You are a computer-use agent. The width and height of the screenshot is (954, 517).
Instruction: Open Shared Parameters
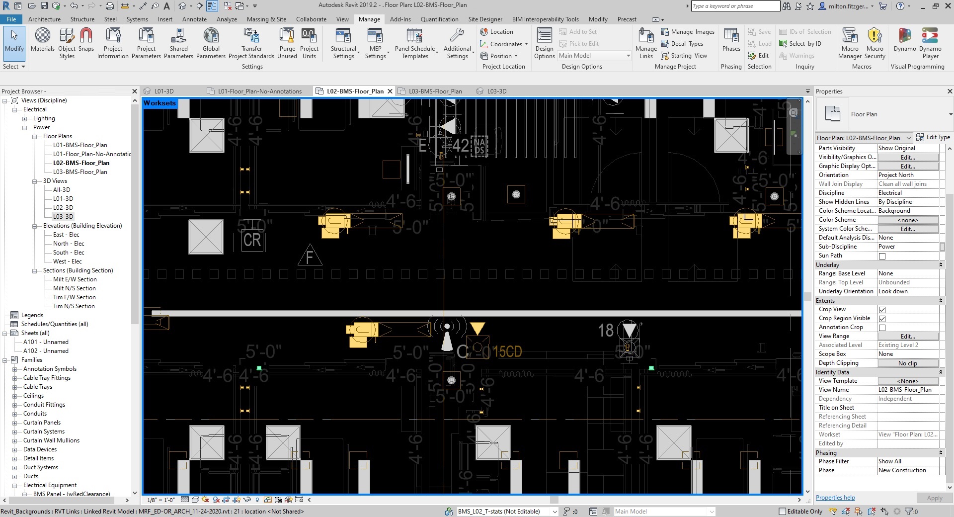pos(178,43)
